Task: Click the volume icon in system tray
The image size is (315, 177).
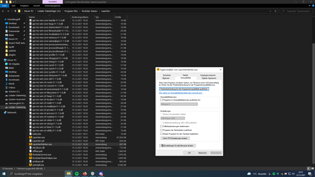Action: point(293,174)
